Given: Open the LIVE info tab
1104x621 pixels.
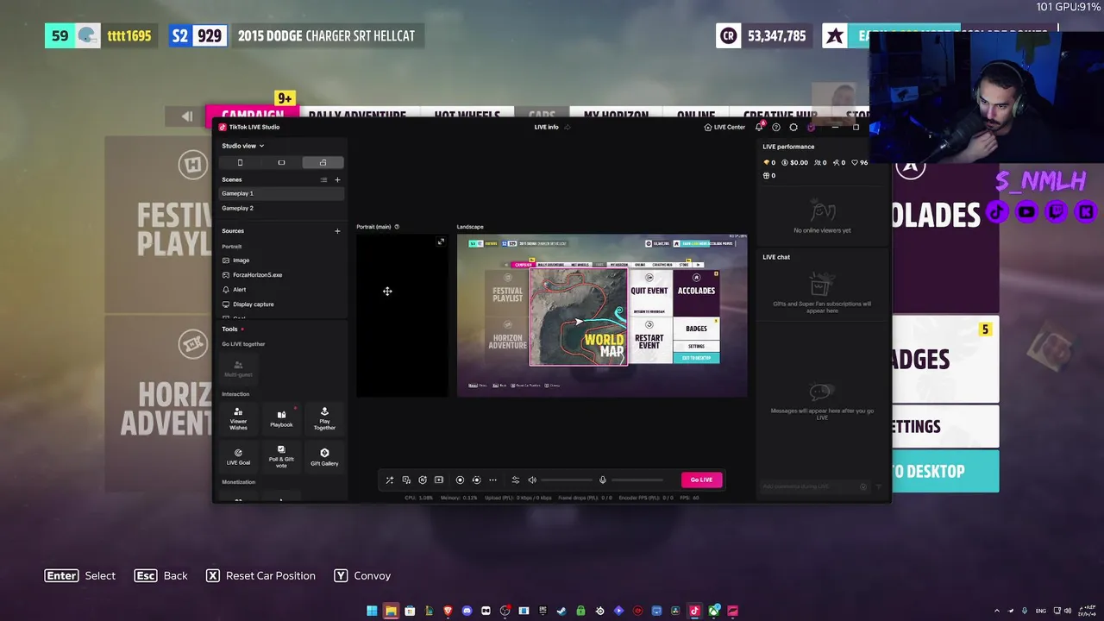Looking at the screenshot, I should pyautogui.click(x=546, y=127).
